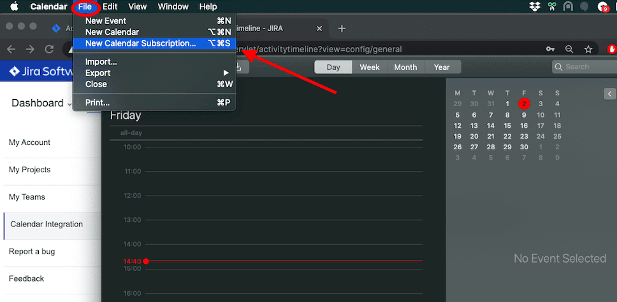Viewport: 617px width, 302px height.
Task: Expand the Export submenu
Action: 154,72
